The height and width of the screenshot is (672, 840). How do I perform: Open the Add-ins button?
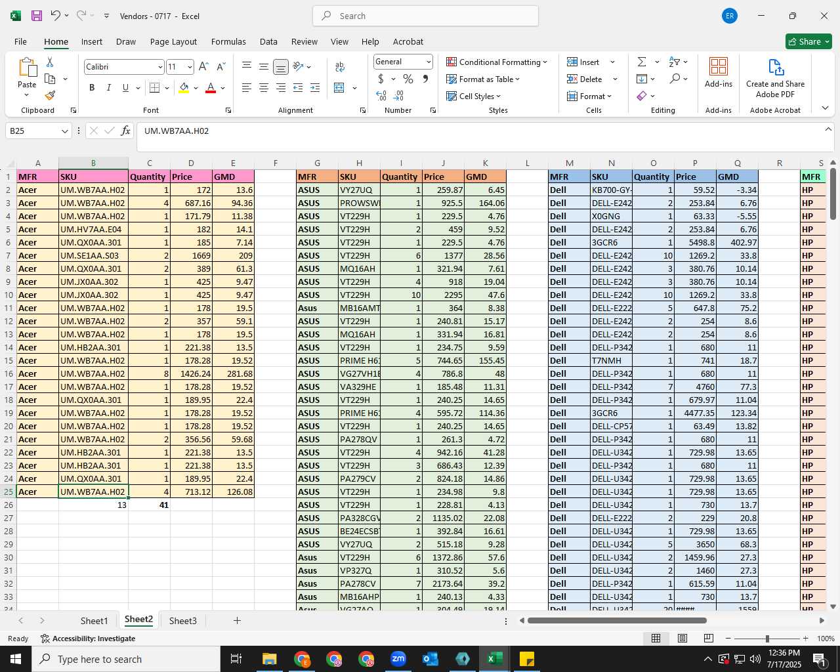click(719, 72)
